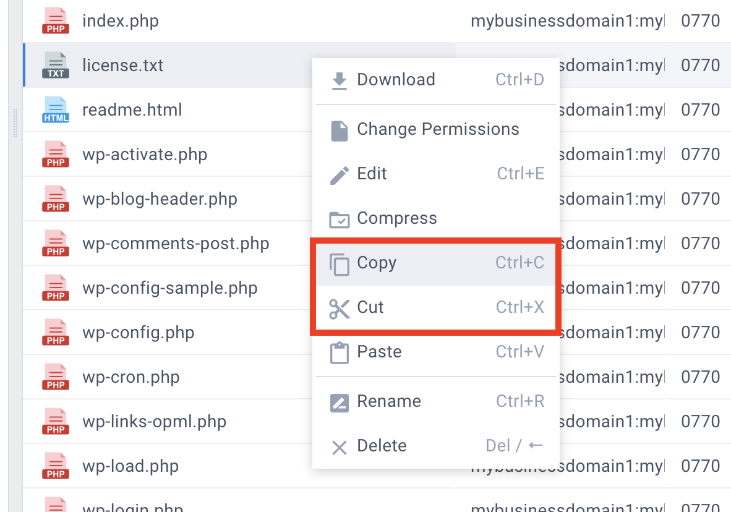Click the readme.html HTML file icon
Screen dimensions: 731x512
[56, 110]
